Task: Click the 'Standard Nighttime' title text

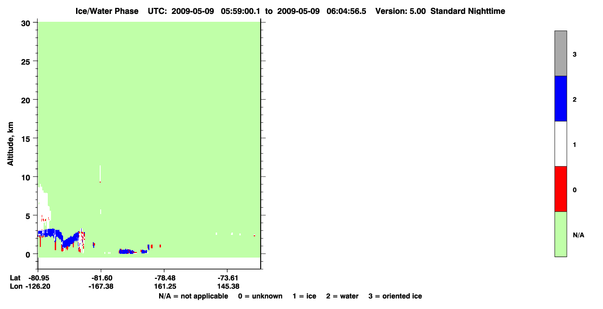Action: (x=468, y=11)
